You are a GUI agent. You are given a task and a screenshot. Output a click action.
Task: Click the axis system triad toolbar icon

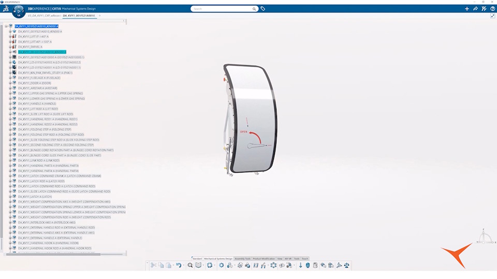point(339,266)
